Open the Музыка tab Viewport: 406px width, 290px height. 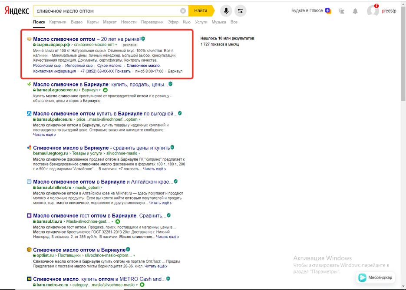pyautogui.click(x=219, y=22)
